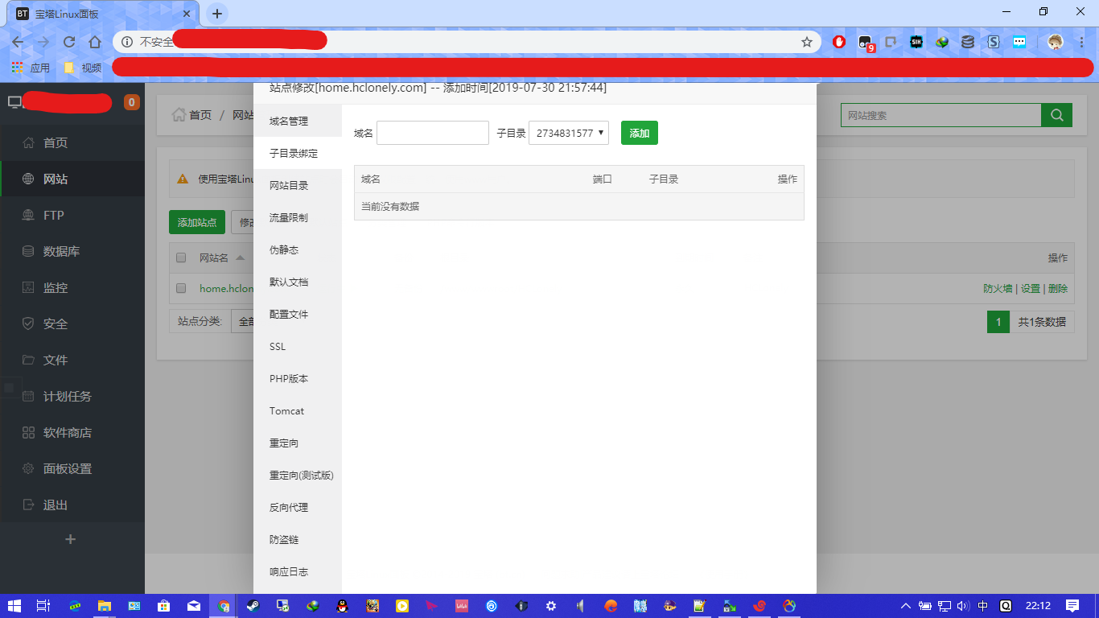
Task: Click the green search magnifier button
Action: pos(1056,115)
